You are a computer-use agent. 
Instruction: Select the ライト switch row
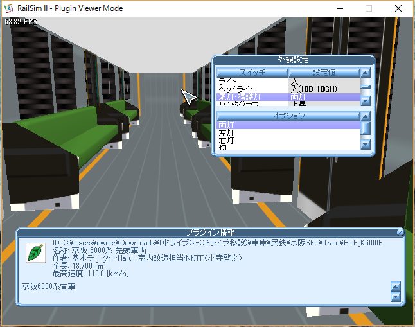coord(288,81)
